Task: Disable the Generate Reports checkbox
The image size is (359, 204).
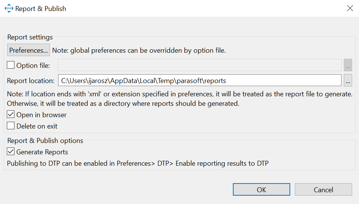Action: 11,151
